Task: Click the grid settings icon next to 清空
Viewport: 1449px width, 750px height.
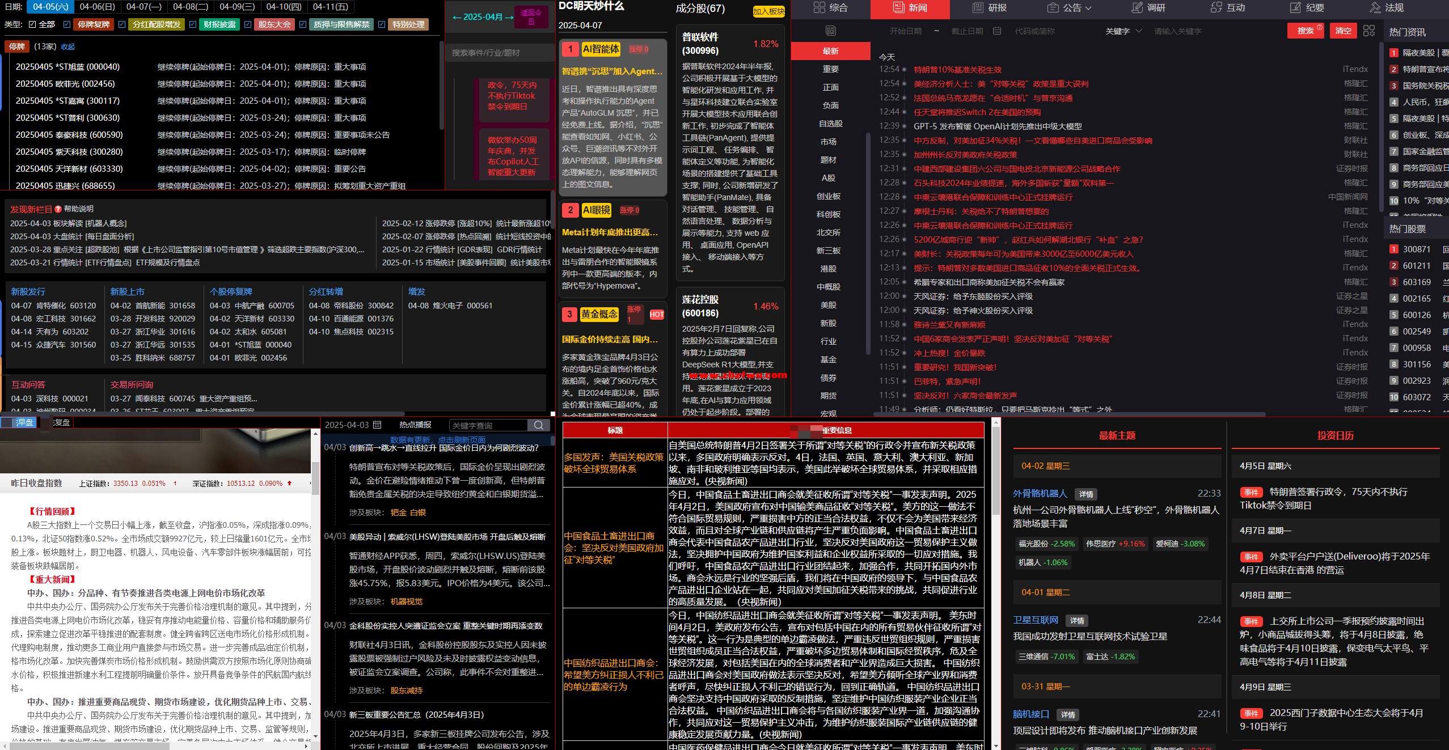Action: [x=1368, y=31]
